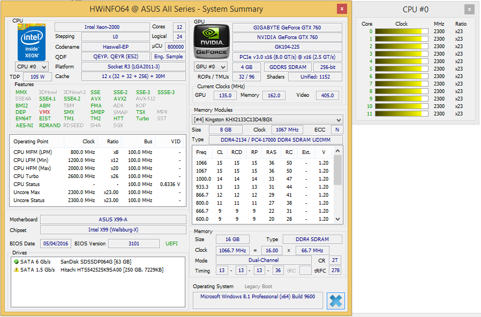Click the GK104-225 GPU chip field

click(287, 47)
